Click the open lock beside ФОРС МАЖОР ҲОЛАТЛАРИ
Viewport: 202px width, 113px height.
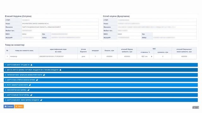[x=30, y=85]
